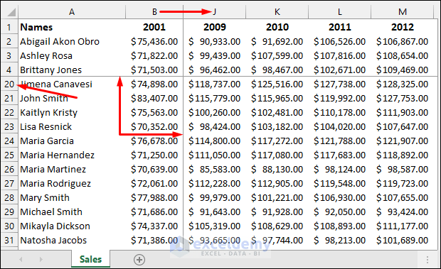
Task: Select cell Mikayla Dickson
Action: pyautogui.click(x=72, y=226)
